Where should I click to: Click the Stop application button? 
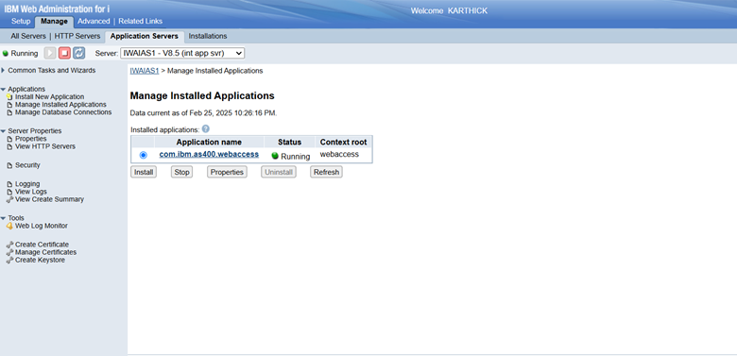[x=181, y=173]
